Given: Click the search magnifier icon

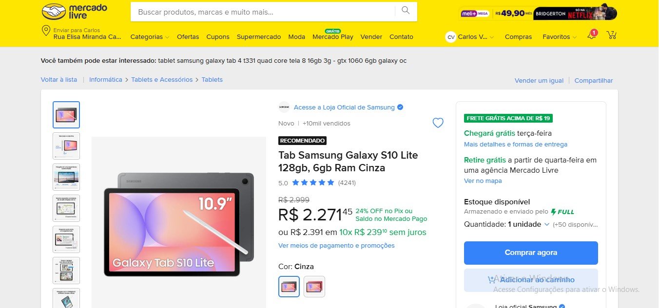Looking at the screenshot, I should click(406, 11).
